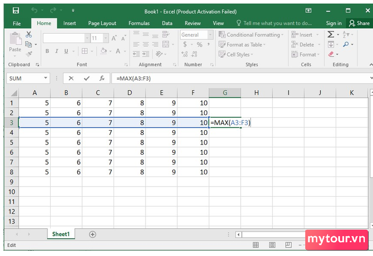Cut selection with the scissors icon
The image size is (373, 256).
[x=29, y=35]
